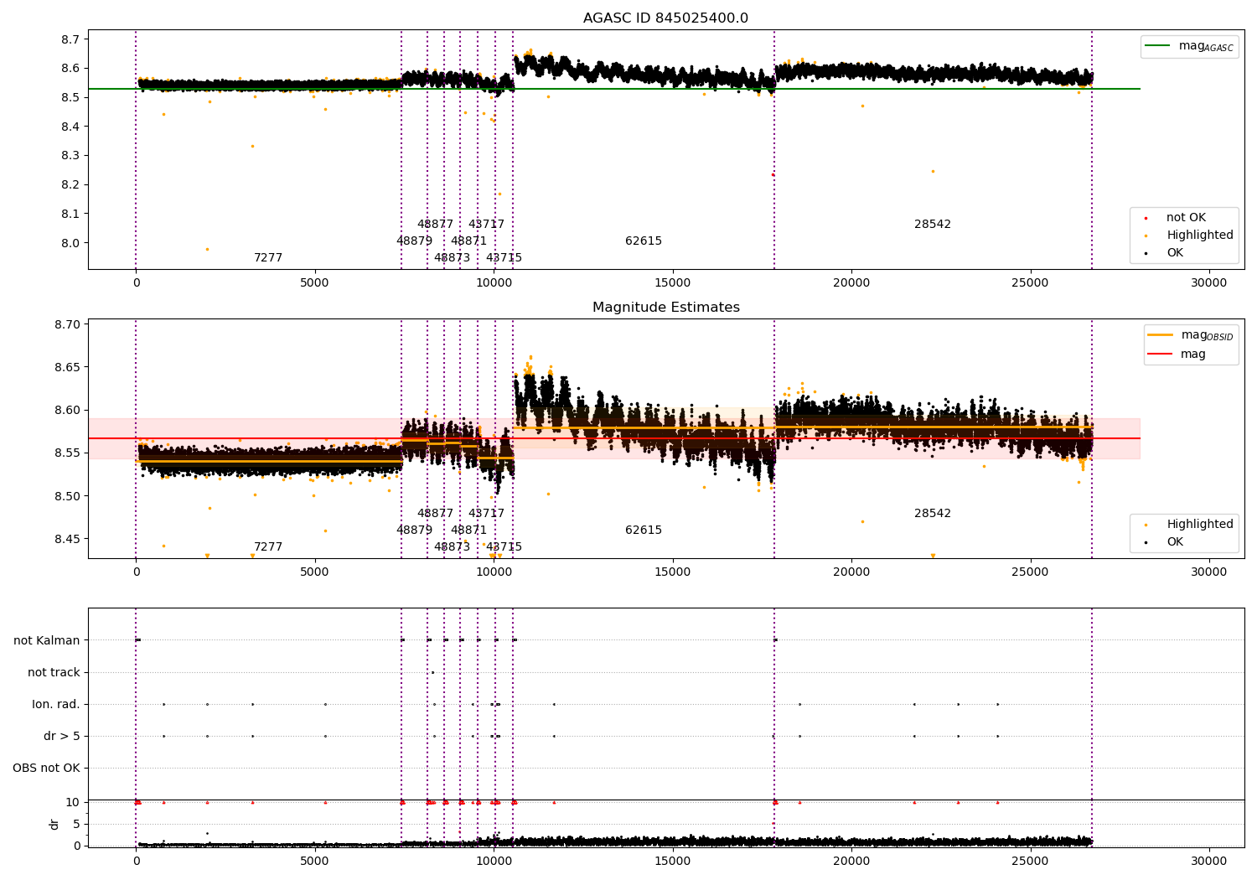
Task: Click the x-axis tick 30000 on the bottom plot
Action: (1209, 861)
